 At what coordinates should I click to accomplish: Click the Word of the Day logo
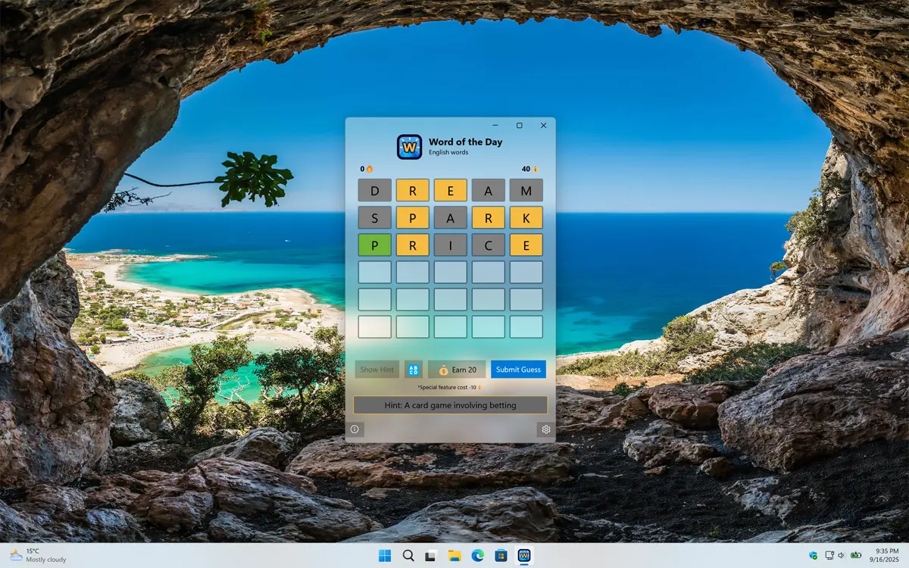pos(409,146)
